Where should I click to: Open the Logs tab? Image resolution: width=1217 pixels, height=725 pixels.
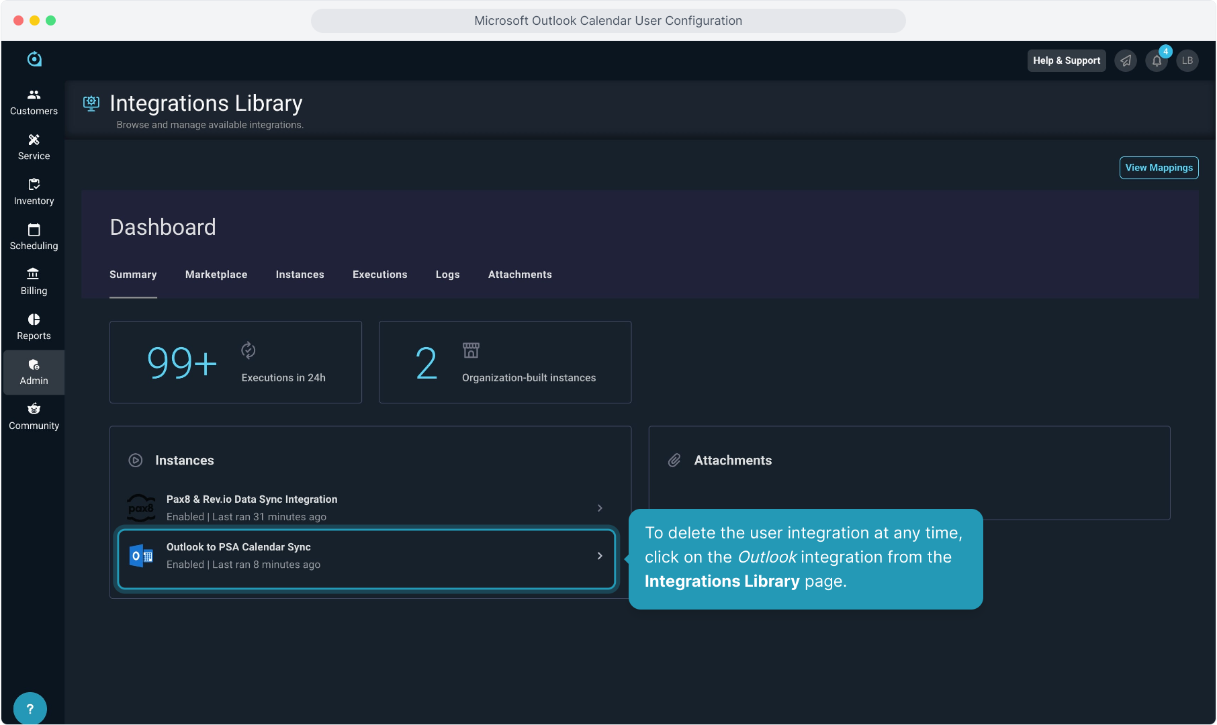(447, 275)
